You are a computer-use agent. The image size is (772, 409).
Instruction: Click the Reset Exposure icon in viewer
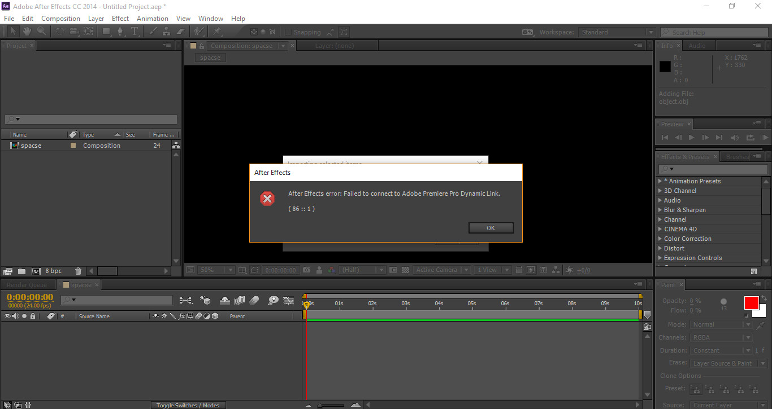[x=570, y=270]
